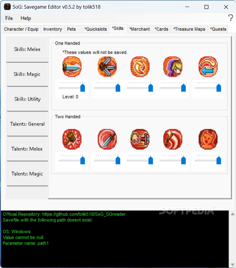The image size is (236, 268).
Task: Maximize the Savegame Editor window
Action: (x=206, y=7)
